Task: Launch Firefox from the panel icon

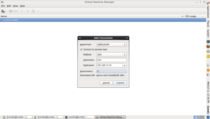Action: (208, 46)
